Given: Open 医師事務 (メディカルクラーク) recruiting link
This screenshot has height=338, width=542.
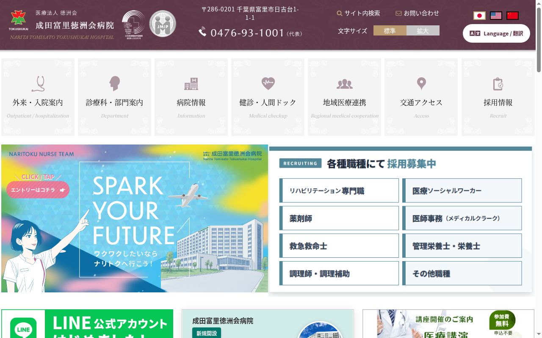Looking at the screenshot, I should pos(462,218).
